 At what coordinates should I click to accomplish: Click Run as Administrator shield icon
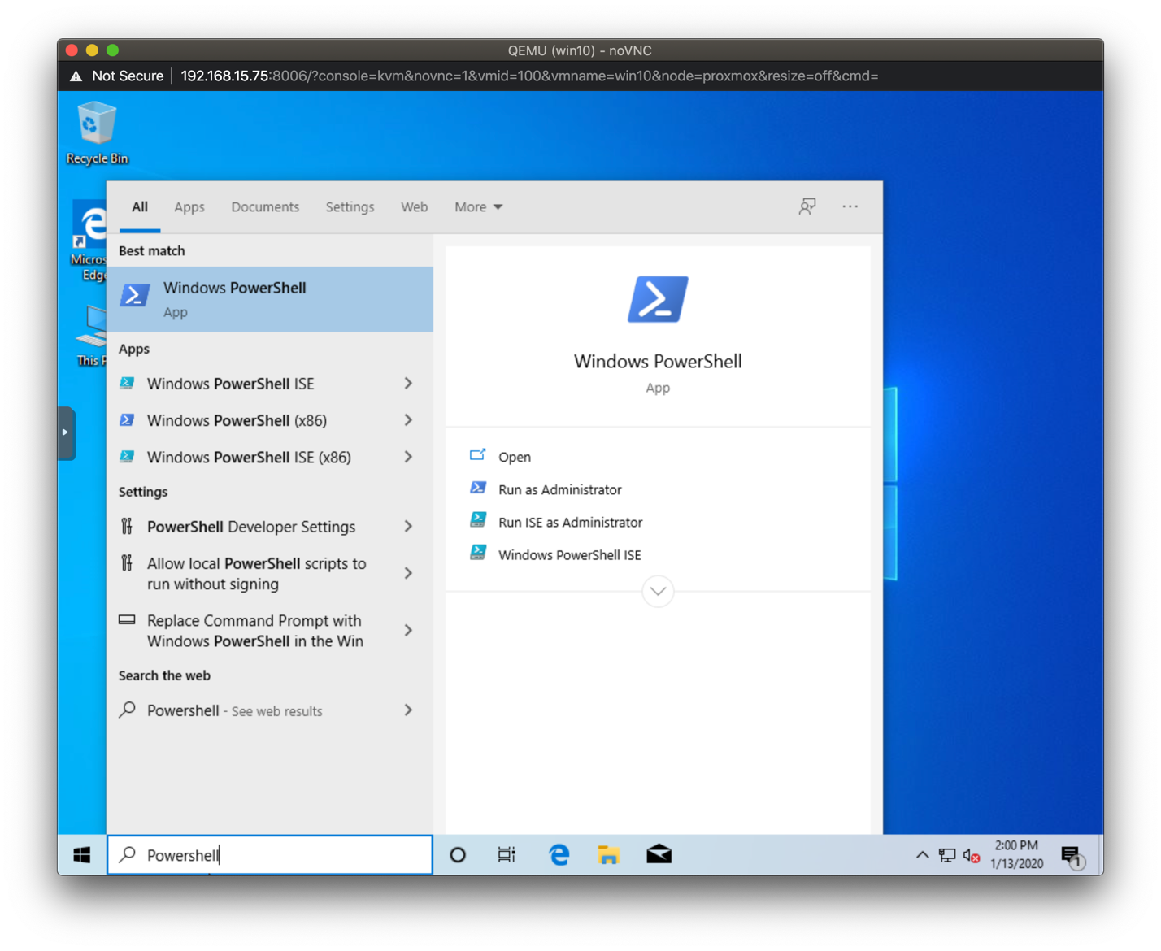tap(478, 489)
